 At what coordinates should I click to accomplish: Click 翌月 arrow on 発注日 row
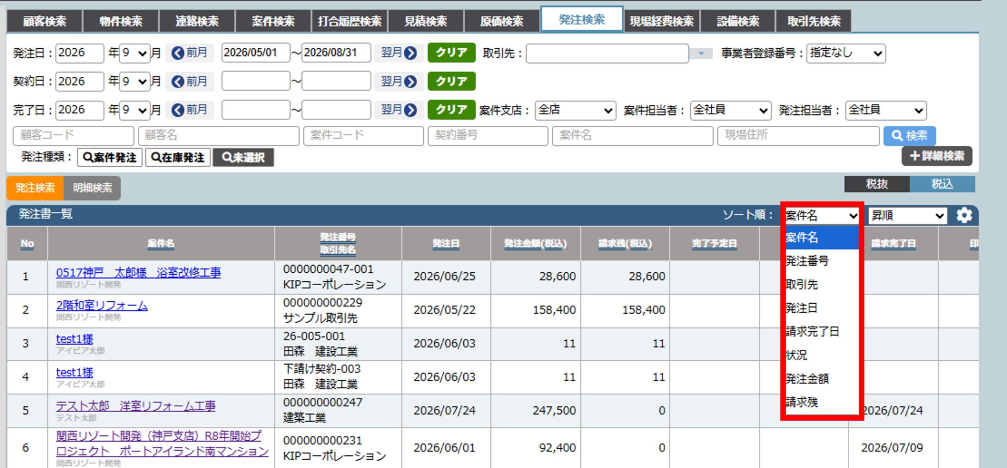tap(398, 53)
